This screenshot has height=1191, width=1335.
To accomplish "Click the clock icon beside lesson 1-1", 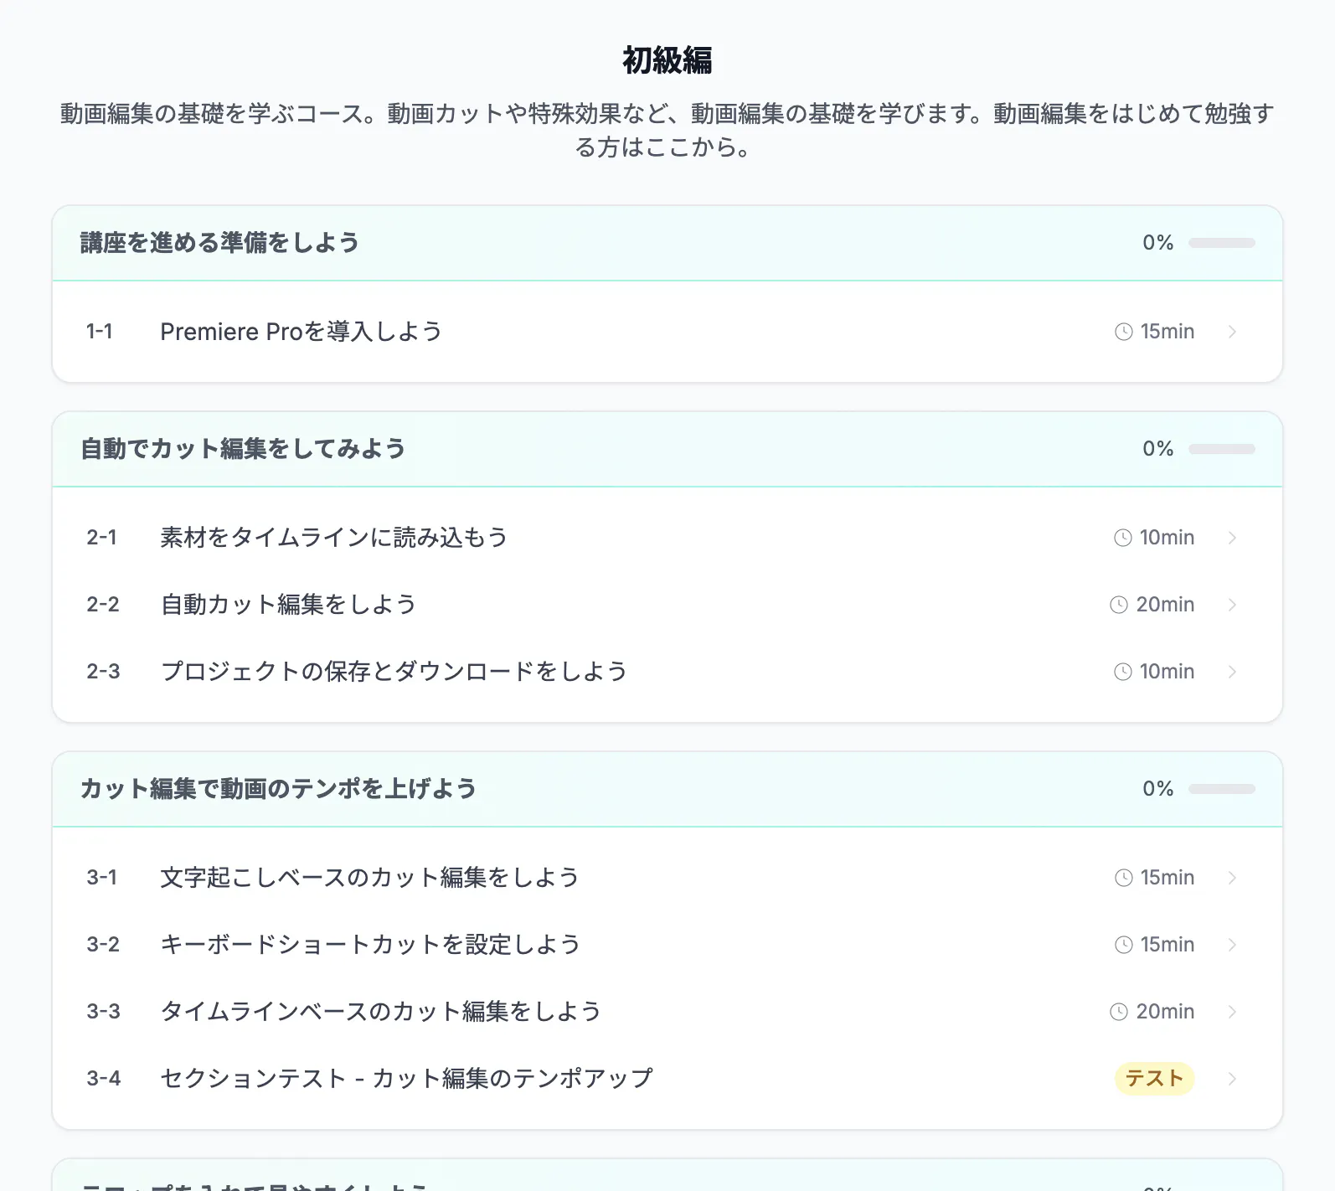I will click(x=1123, y=332).
